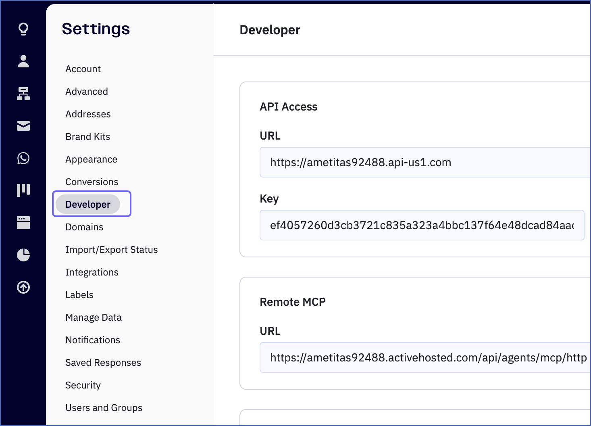The height and width of the screenshot is (426, 591).
Task: Go to Advanced settings
Action: (87, 92)
